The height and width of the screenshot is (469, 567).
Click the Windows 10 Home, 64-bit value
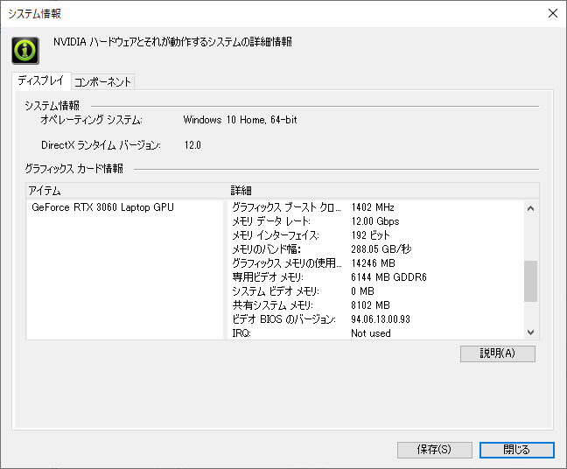[x=240, y=120]
